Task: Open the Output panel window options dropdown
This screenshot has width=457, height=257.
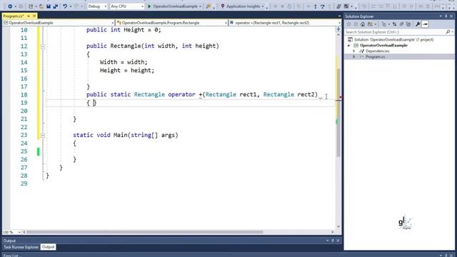Action: click(327, 241)
